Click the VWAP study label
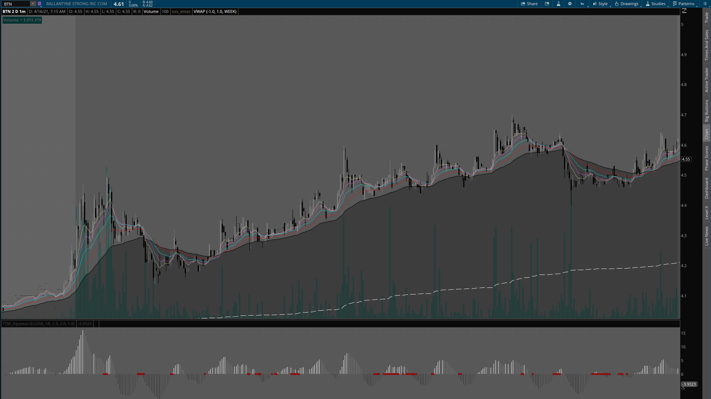Viewport: 711px width, 399px height. coord(215,11)
